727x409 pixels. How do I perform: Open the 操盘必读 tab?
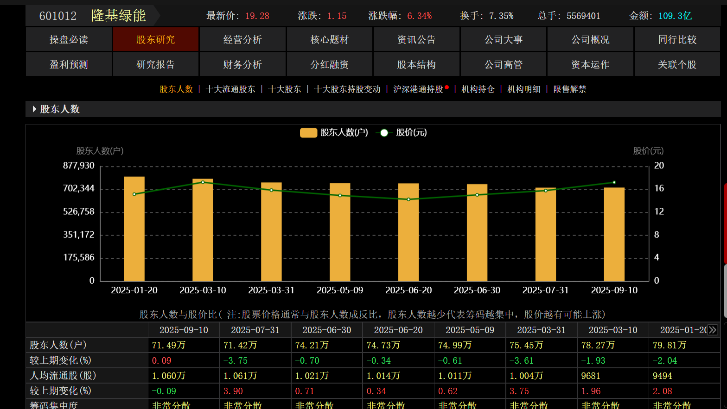[x=69, y=39]
